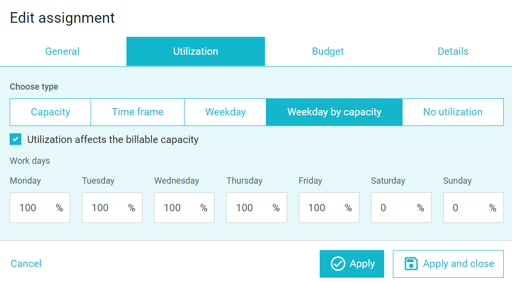Click the 'Edit assignment' dialog title
The width and height of the screenshot is (512, 283).
click(x=62, y=18)
